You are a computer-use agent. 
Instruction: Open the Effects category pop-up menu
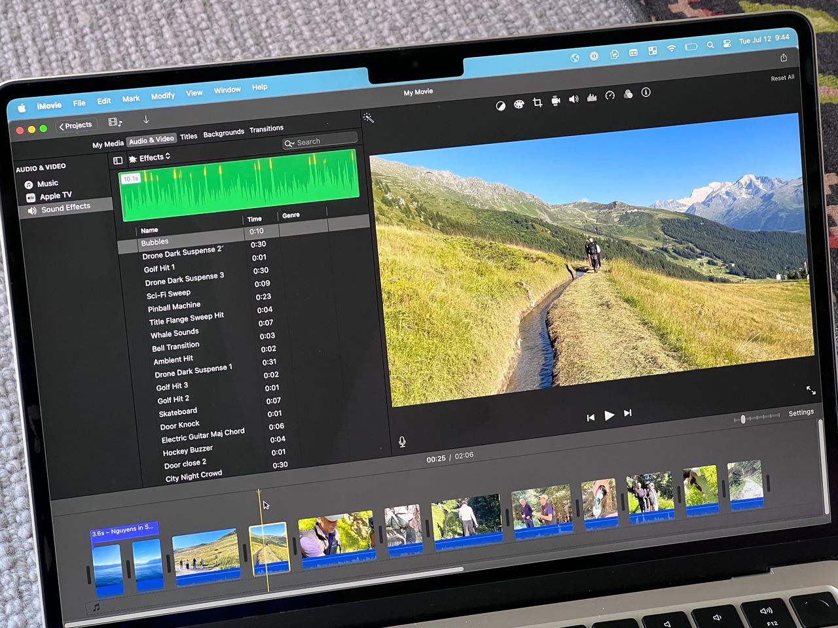[150, 158]
